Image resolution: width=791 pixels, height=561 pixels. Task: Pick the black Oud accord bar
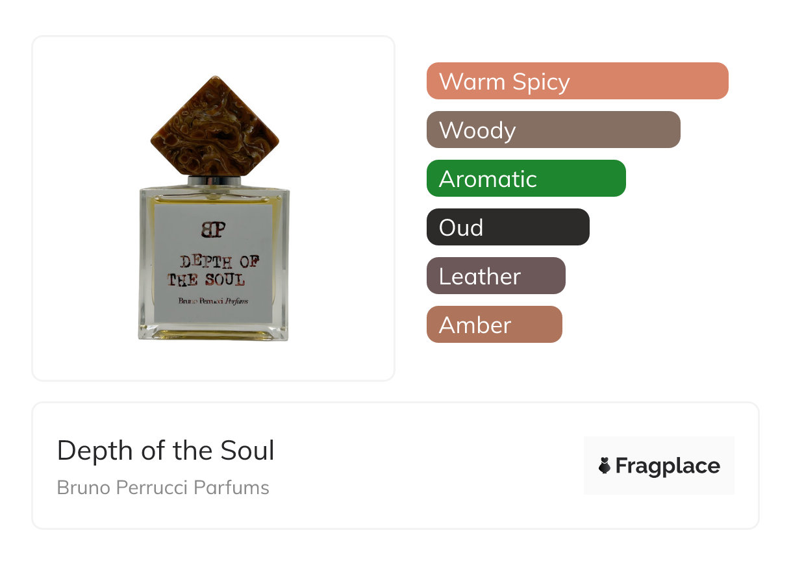click(x=507, y=227)
